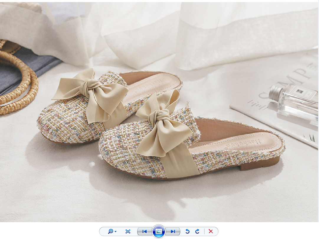
Task: Rotate the image counterclockwise
Action: [x=187, y=231]
